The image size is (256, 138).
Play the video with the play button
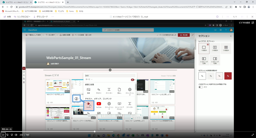3,135
